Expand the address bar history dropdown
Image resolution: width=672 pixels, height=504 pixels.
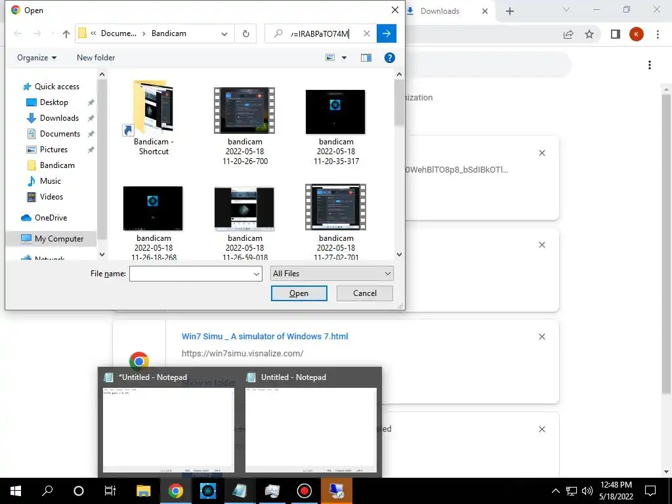point(224,34)
